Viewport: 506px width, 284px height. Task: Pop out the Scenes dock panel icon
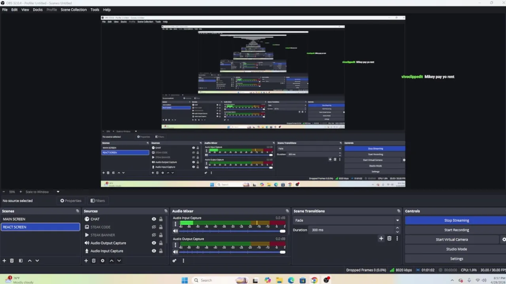(x=77, y=211)
